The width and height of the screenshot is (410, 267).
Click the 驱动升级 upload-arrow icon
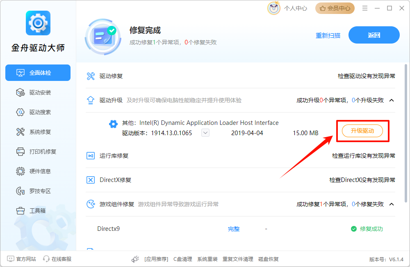[x=91, y=100]
